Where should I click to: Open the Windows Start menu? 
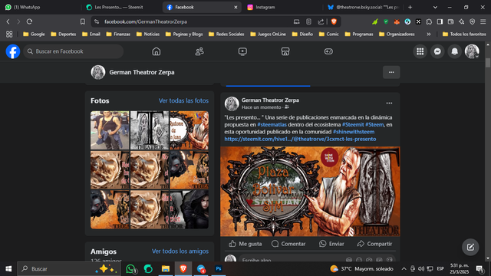[x=8, y=269]
